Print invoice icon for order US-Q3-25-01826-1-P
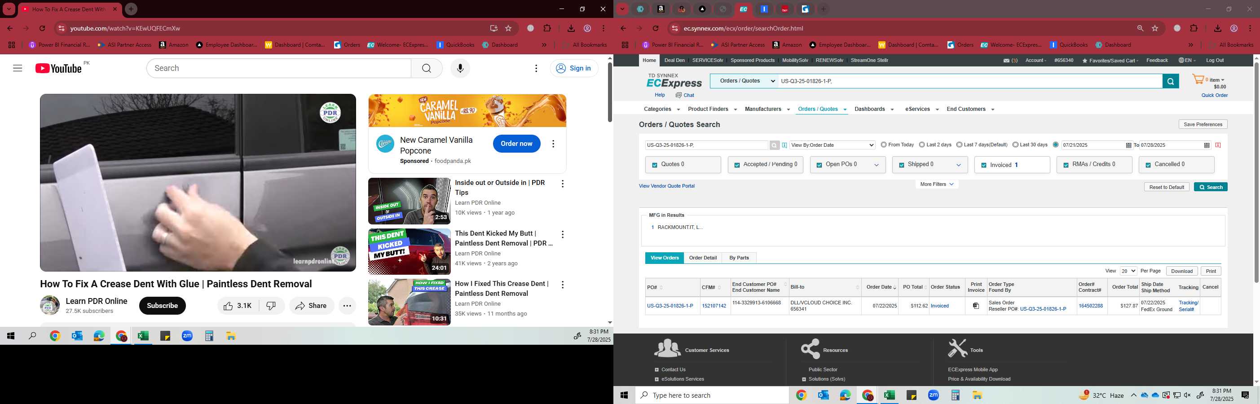 tap(976, 306)
